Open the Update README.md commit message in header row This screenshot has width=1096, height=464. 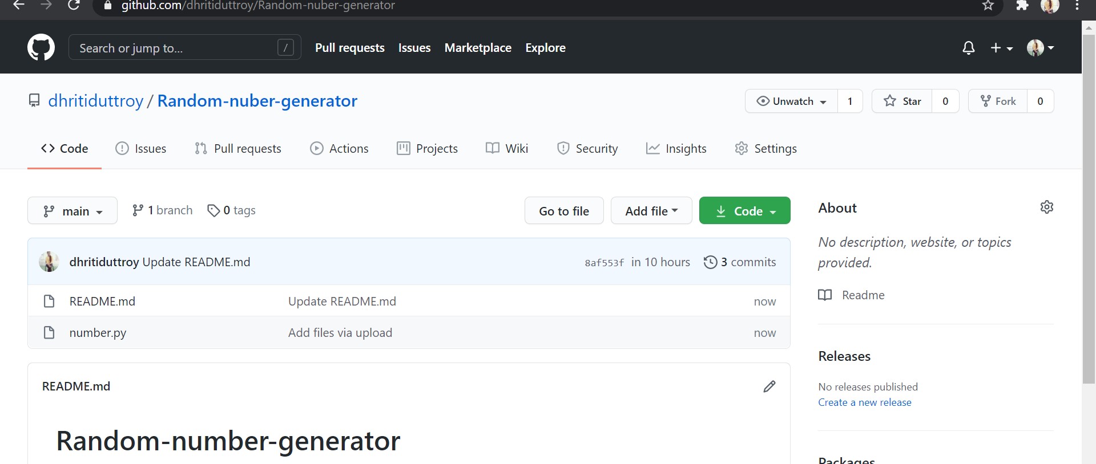[x=196, y=262]
